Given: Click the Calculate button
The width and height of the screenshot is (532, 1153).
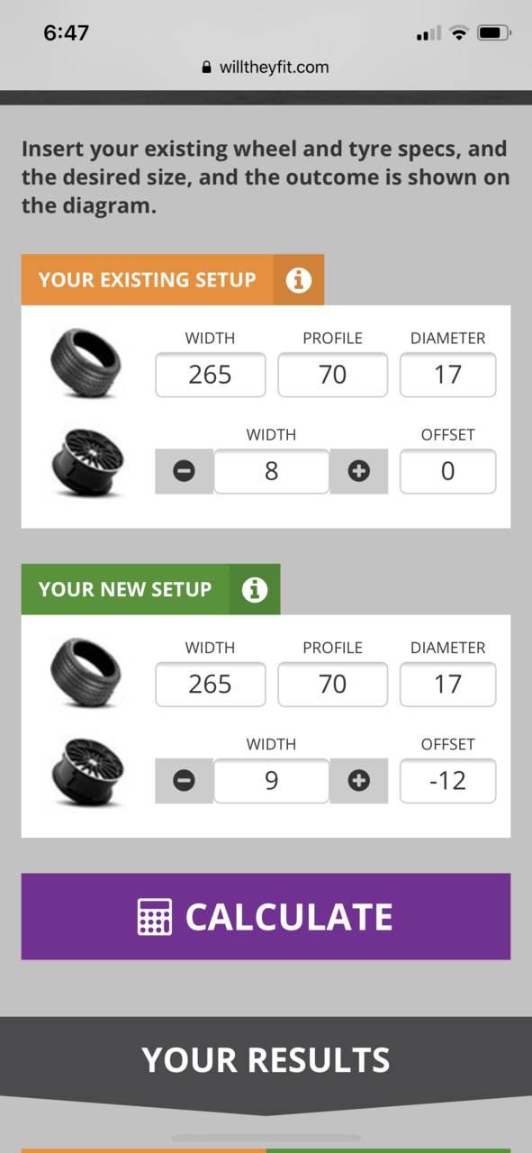Looking at the screenshot, I should click(x=266, y=916).
